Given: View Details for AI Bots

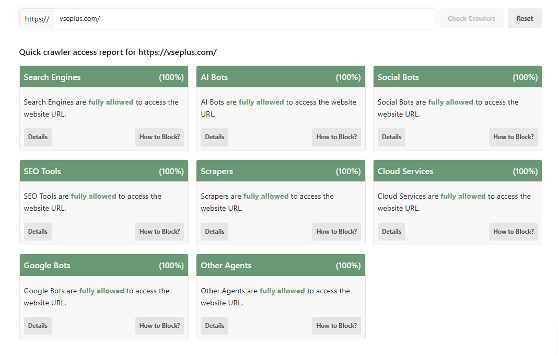Looking at the screenshot, I should click(215, 137).
